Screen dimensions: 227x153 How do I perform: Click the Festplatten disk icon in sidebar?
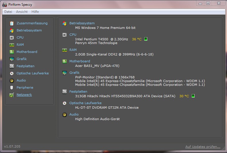pyautogui.click(x=12, y=66)
